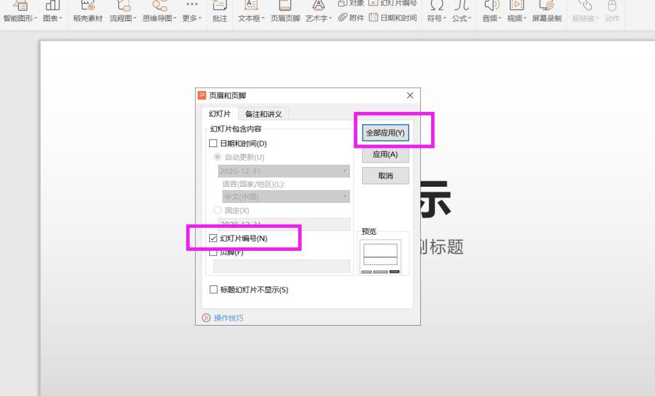This screenshot has width=655, height=396.
Task: Insert a mind map via 思维导图
Action: [159, 12]
